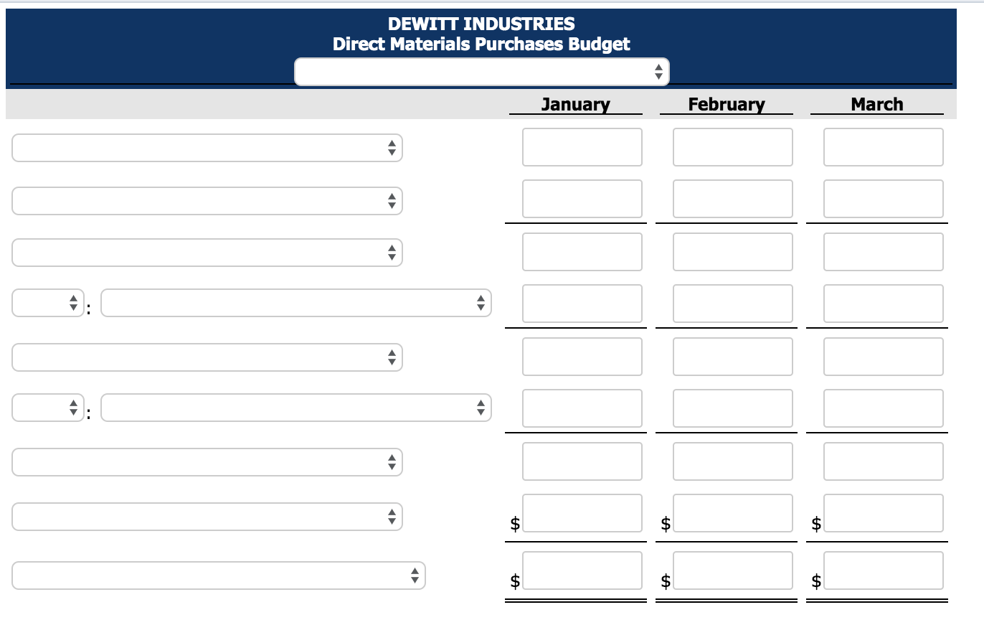Viewport: 984px width, 620px height.
Task: Select the third row label dropdown
Action: click(207, 253)
